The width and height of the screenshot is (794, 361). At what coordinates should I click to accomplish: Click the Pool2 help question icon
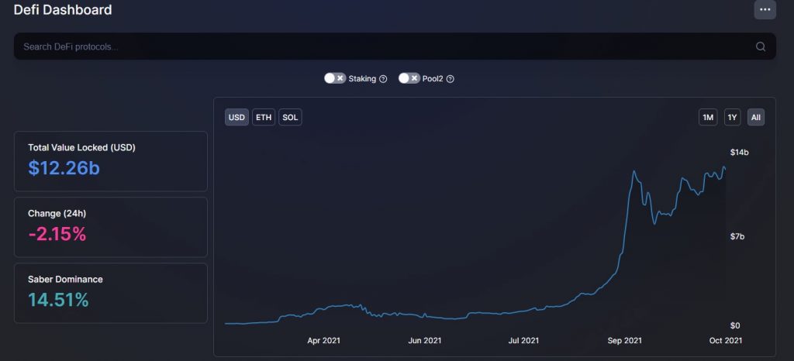click(x=450, y=79)
